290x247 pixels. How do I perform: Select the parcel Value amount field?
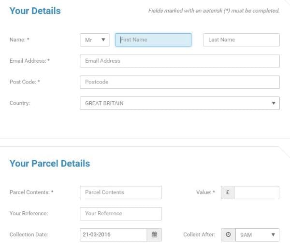tap(257, 192)
